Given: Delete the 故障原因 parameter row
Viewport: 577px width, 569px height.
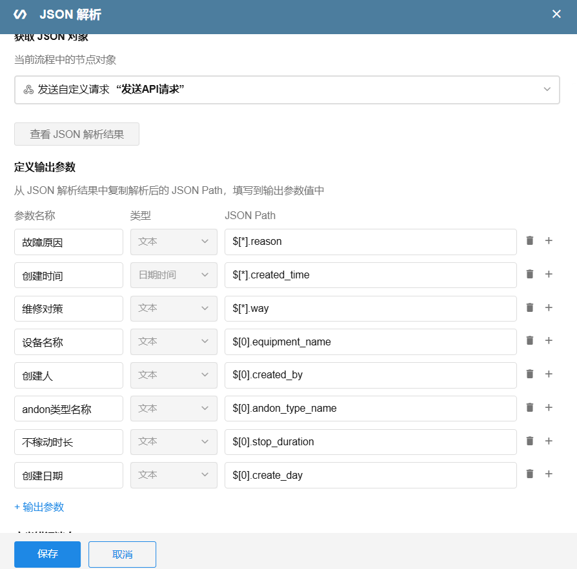Looking at the screenshot, I should (529, 241).
